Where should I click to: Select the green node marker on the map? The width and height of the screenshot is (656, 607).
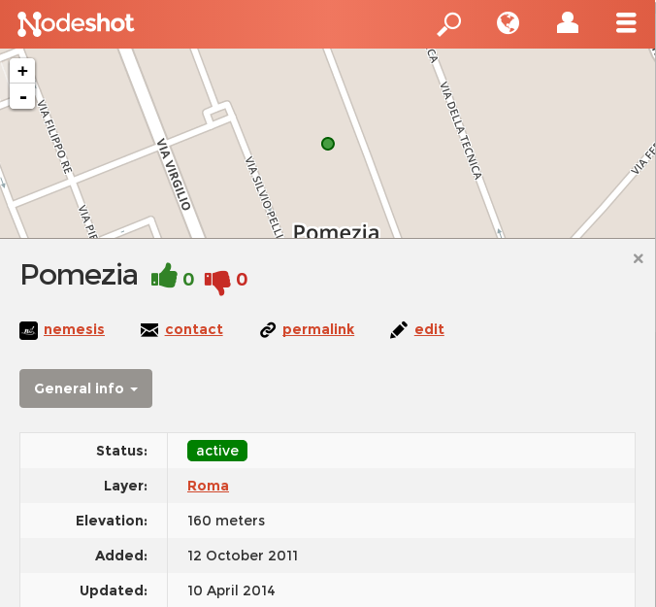(328, 144)
